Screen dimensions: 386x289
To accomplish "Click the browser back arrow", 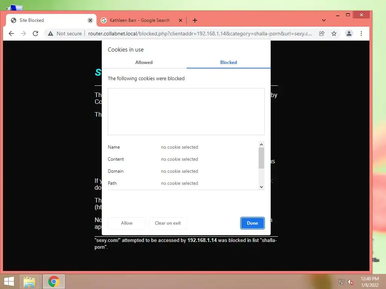I will click(x=11, y=33).
